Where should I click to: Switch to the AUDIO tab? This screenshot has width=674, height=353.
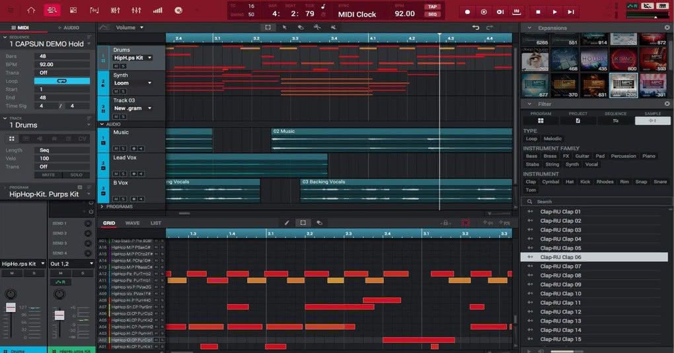point(69,28)
